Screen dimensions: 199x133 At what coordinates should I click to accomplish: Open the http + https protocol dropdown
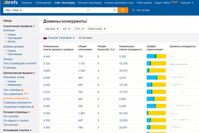tap(13, 10)
